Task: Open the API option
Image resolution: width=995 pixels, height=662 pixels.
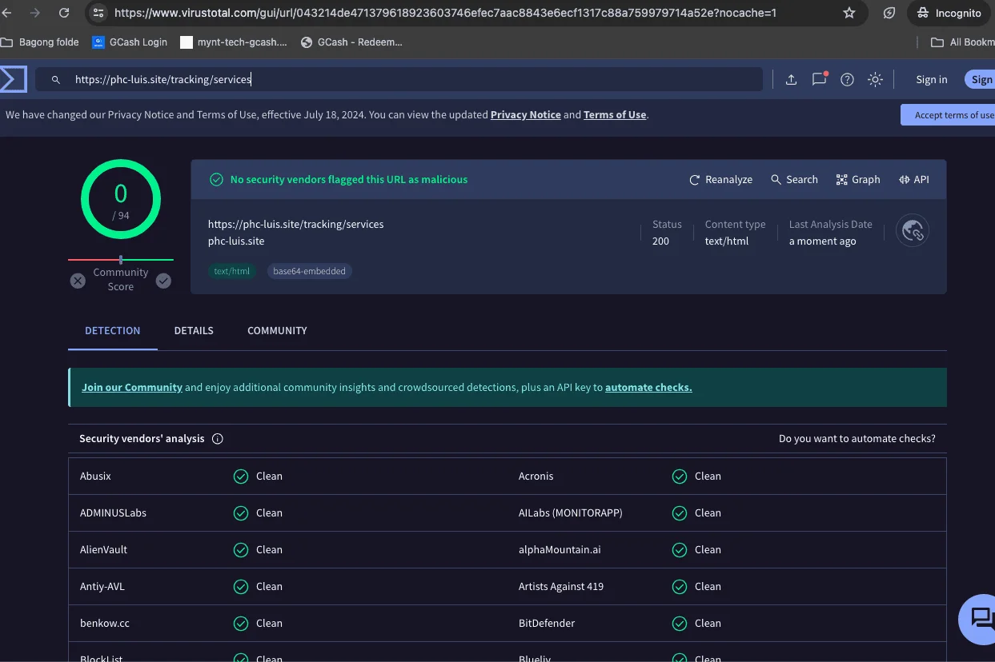Action: point(914,180)
